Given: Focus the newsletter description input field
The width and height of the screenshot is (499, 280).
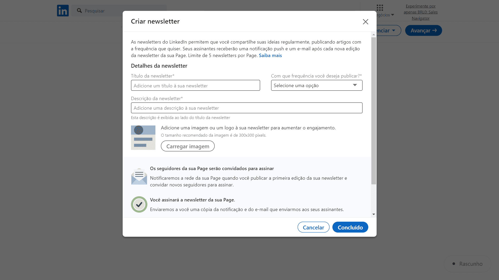Looking at the screenshot, I should point(246,108).
